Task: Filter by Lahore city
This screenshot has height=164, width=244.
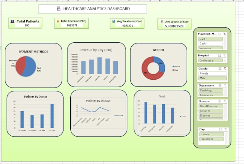Action: click(x=211, y=134)
